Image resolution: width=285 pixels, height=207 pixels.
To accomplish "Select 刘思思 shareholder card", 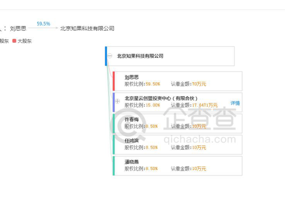I will 177,81.
